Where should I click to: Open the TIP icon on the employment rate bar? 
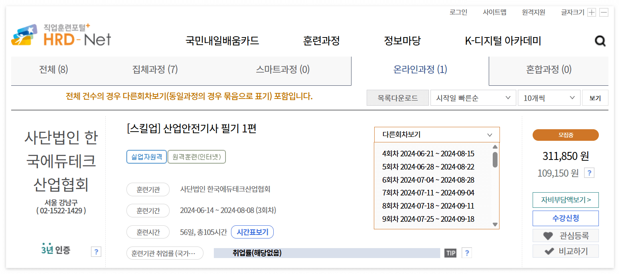pos(450,253)
